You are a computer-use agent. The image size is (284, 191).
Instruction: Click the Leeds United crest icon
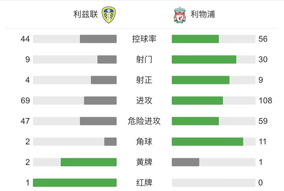pyautogui.click(x=108, y=15)
